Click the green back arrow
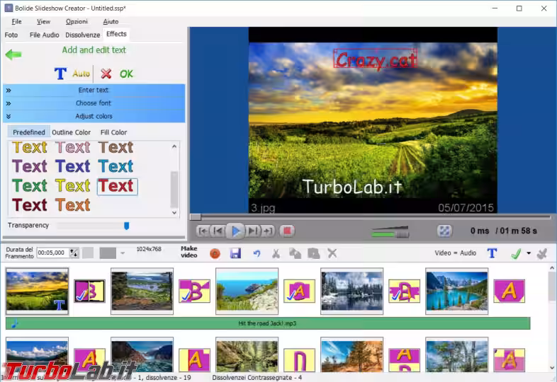The image size is (557, 382). [13, 54]
